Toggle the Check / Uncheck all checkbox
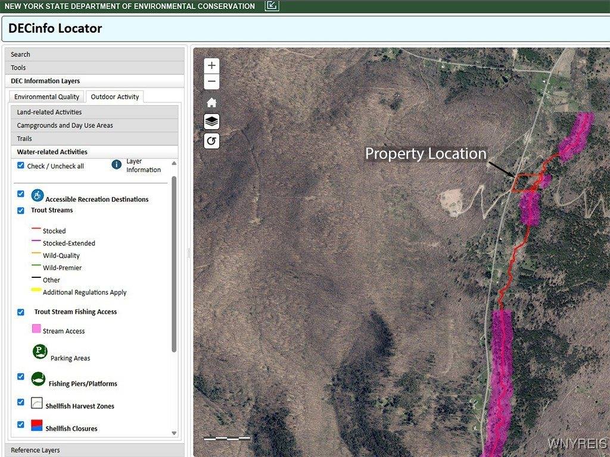 pyautogui.click(x=21, y=165)
